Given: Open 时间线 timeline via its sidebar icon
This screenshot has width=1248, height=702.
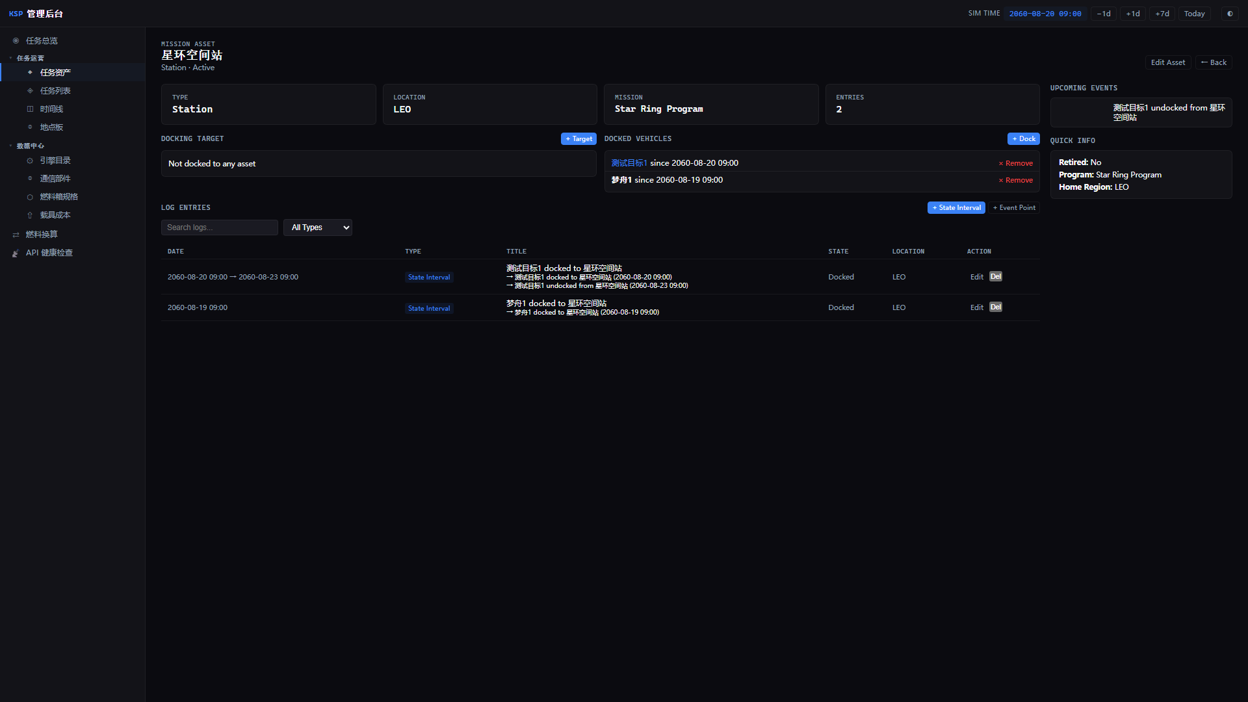Looking at the screenshot, I should [x=30, y=109].
